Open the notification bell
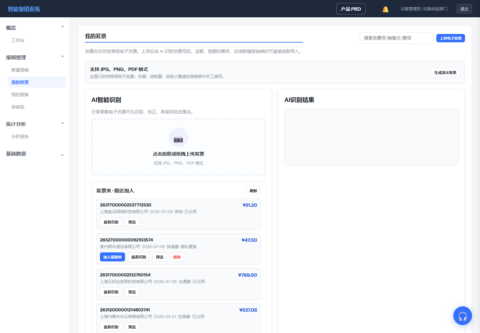 pos(385,9)
